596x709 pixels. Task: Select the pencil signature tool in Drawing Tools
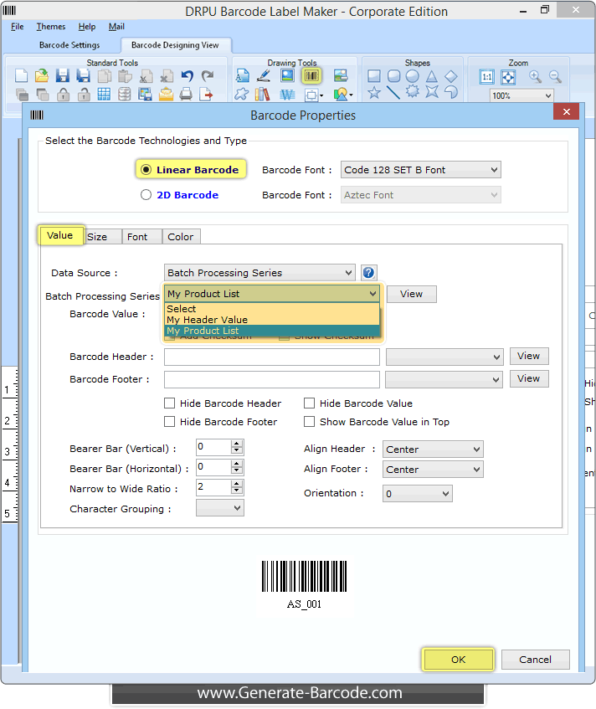click(263, 75)
